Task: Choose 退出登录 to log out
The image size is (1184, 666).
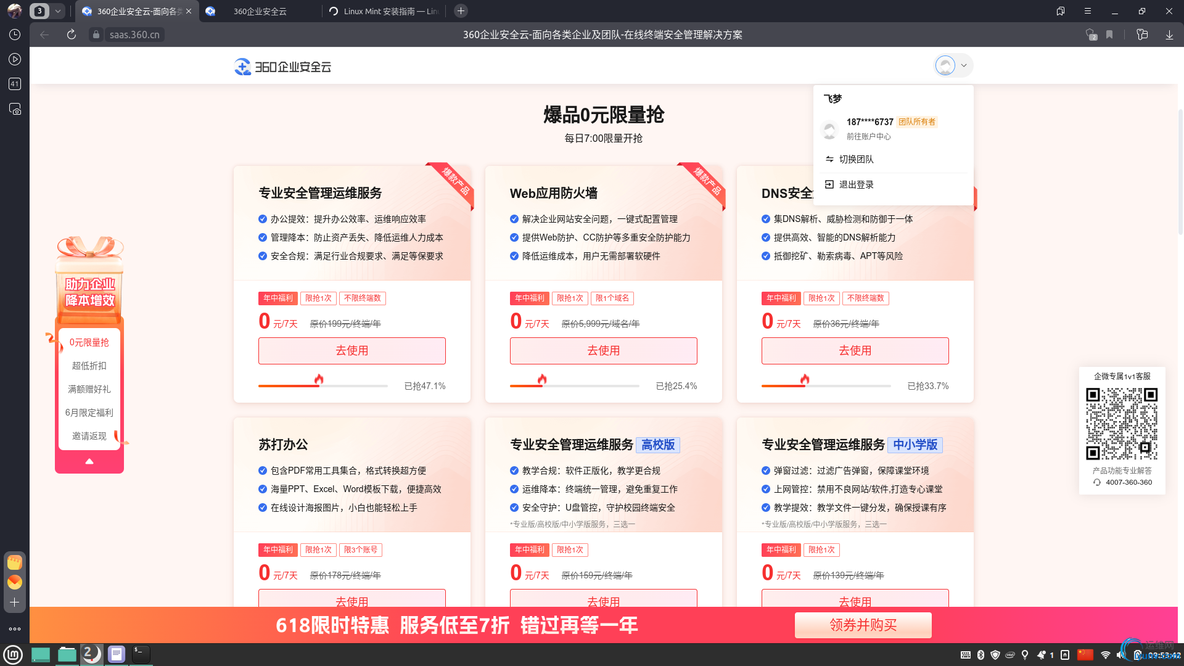Action: (x=856, y=184)
